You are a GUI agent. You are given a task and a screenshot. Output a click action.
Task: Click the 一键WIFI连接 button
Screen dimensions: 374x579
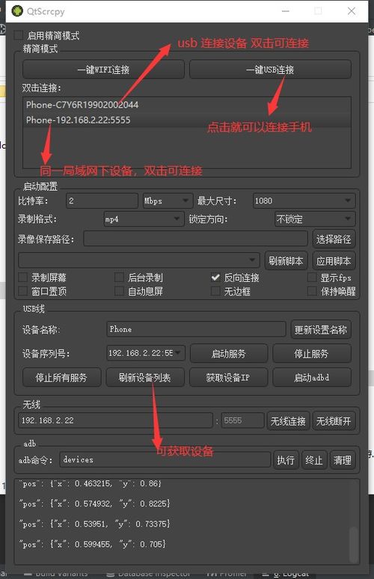tap(103, 70)
